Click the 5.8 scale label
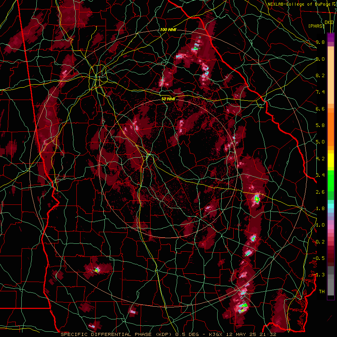This screenshot has height=337, width=337. [x=320, y=125]
